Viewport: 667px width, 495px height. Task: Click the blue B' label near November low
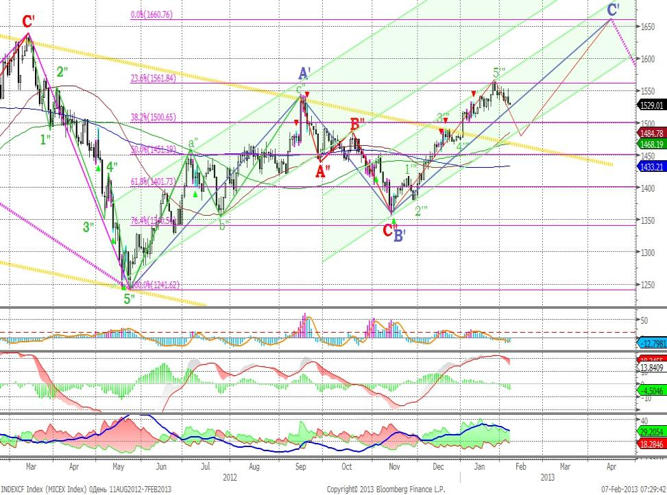pyautogui.click(x=400, y=236)
